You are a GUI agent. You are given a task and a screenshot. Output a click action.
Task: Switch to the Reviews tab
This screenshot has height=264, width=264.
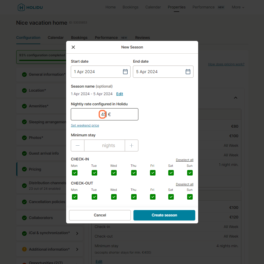tap(142, 38)
